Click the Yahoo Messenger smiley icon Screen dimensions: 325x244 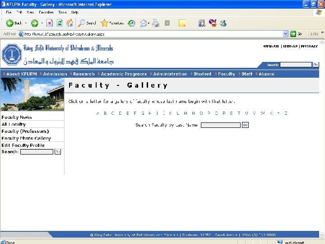tap(213, 23)
